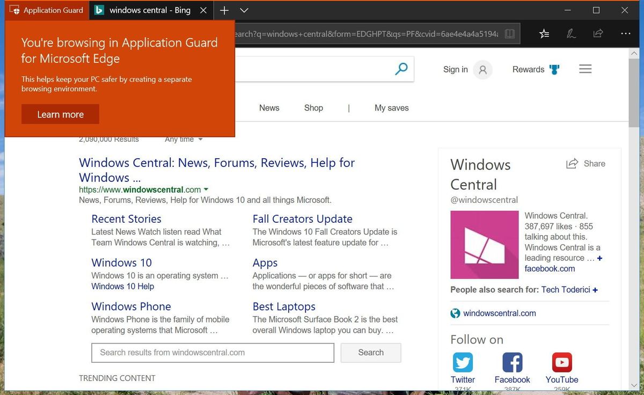Open the Windows Central result link
Image resolution: width=644 pixels, height=395 pixels.
coord(216,163)
